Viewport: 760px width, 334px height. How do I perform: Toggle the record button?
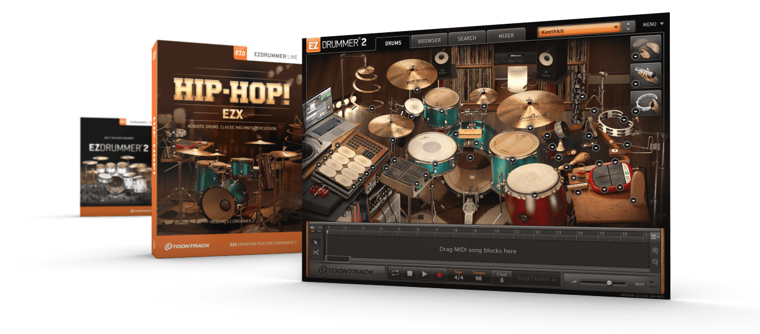coord(438,274)
